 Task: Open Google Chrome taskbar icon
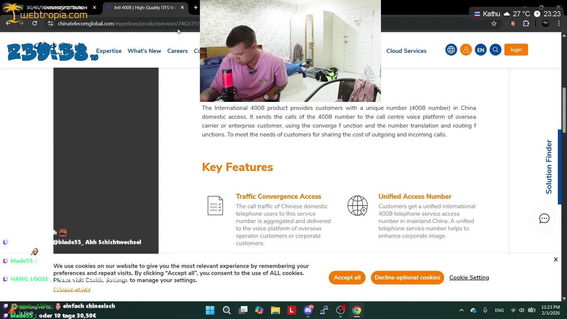click(357, 310)
